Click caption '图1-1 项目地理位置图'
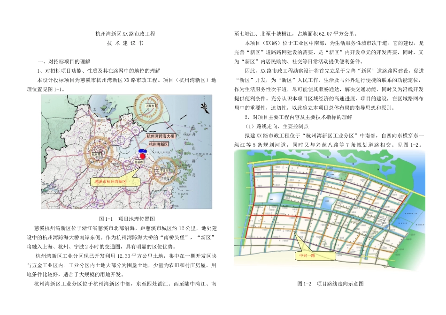 point(127,219)
